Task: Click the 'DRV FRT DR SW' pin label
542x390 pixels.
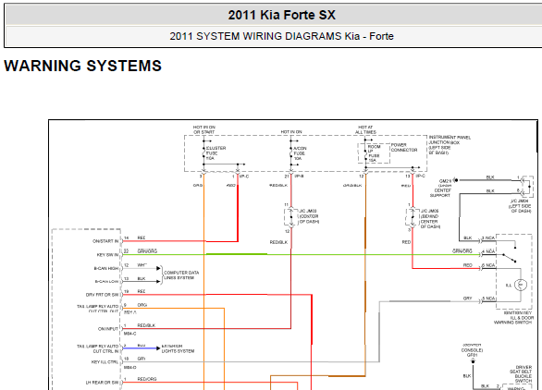Action: 102,295
